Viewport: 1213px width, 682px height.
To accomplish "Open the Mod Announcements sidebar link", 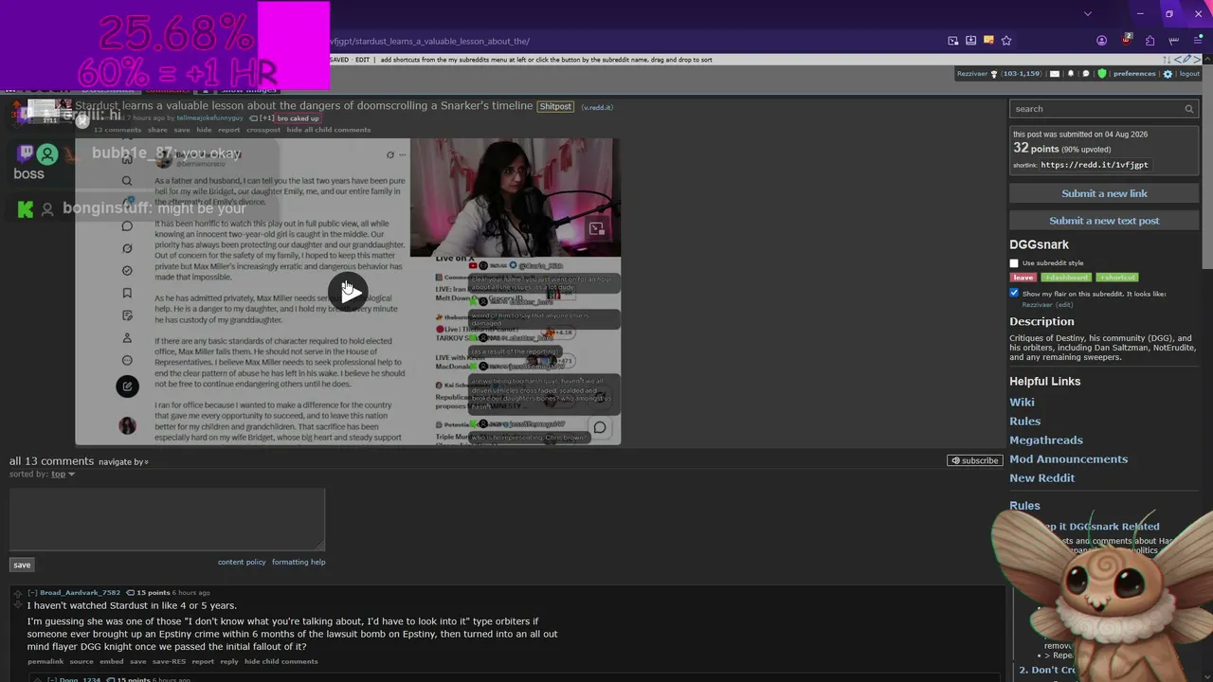I will coord(1068,459).
